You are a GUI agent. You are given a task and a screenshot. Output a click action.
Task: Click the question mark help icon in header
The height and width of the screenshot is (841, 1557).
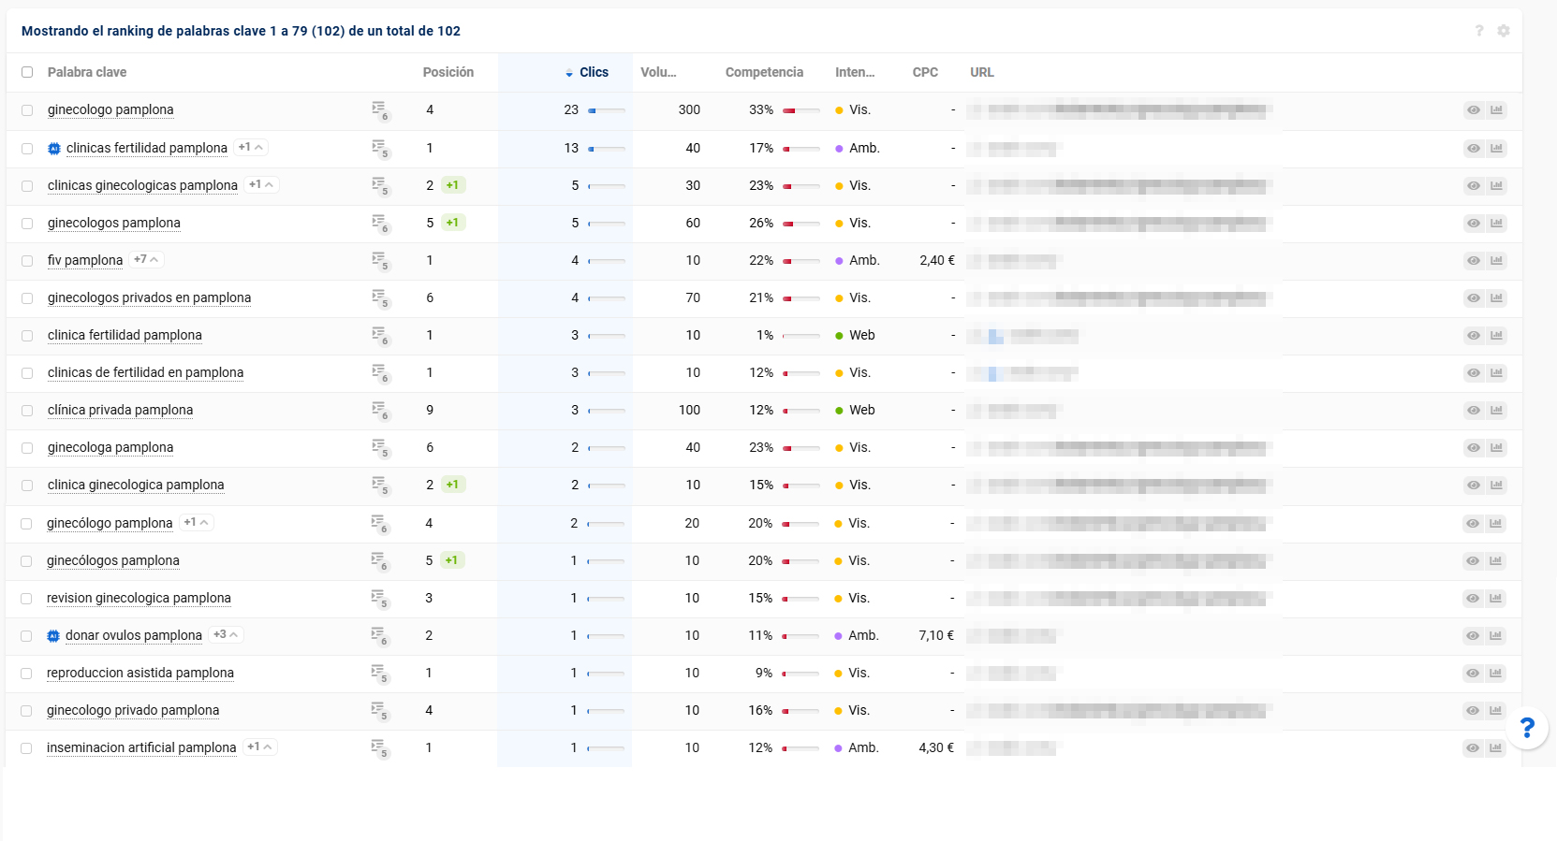pyautogui.click(x=1479, y=31)
